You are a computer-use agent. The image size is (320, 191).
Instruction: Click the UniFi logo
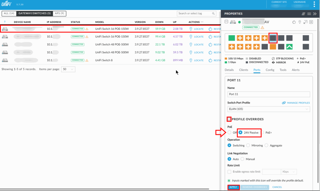point(6,4)
